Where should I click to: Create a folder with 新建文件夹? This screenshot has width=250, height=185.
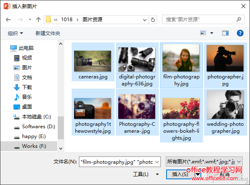point(48,33)
